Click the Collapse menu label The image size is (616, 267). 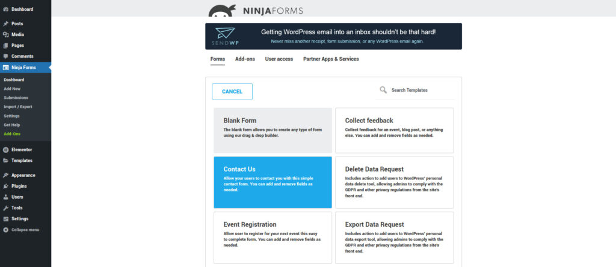[25, 230]
